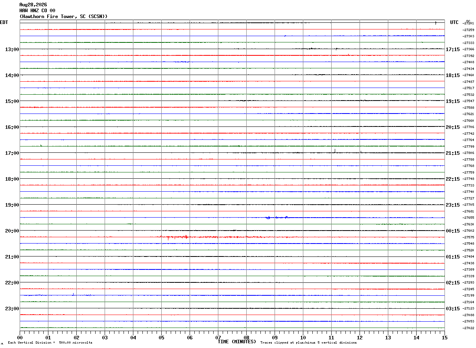Click the UTC timezone label
This screenshot has height=348, width=476.
pos(454,22)
